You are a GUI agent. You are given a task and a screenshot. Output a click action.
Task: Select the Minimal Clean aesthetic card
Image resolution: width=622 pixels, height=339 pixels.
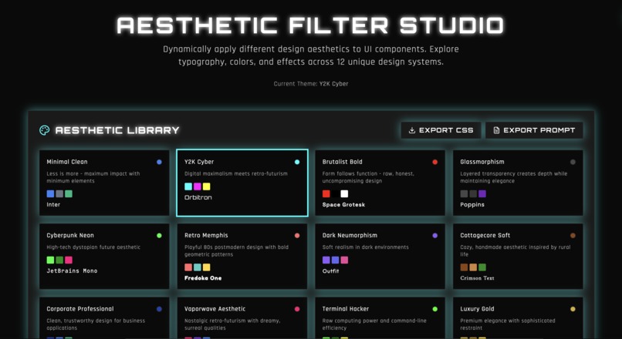[x=104, y=183]
